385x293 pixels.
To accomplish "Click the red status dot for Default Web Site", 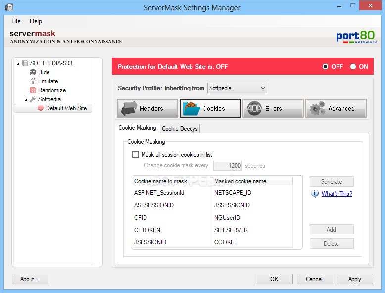I will coord(41,108).
